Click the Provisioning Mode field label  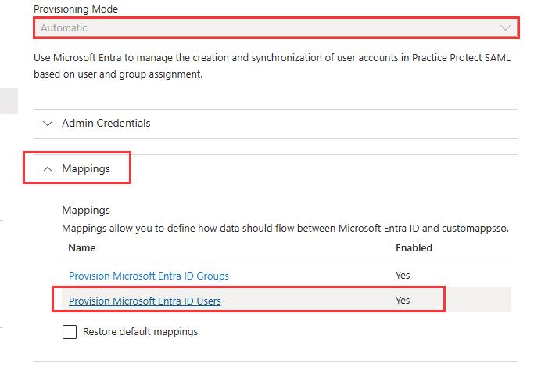click(x=76, y=9)
